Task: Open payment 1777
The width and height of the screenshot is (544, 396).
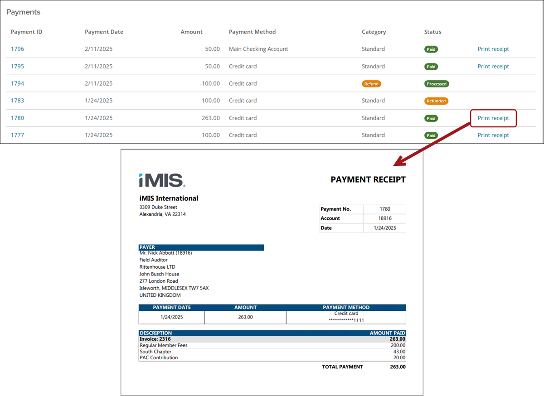Action: coord(17,135)
